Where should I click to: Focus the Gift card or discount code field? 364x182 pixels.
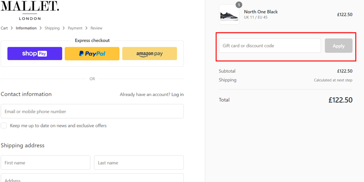pos(270,45)
